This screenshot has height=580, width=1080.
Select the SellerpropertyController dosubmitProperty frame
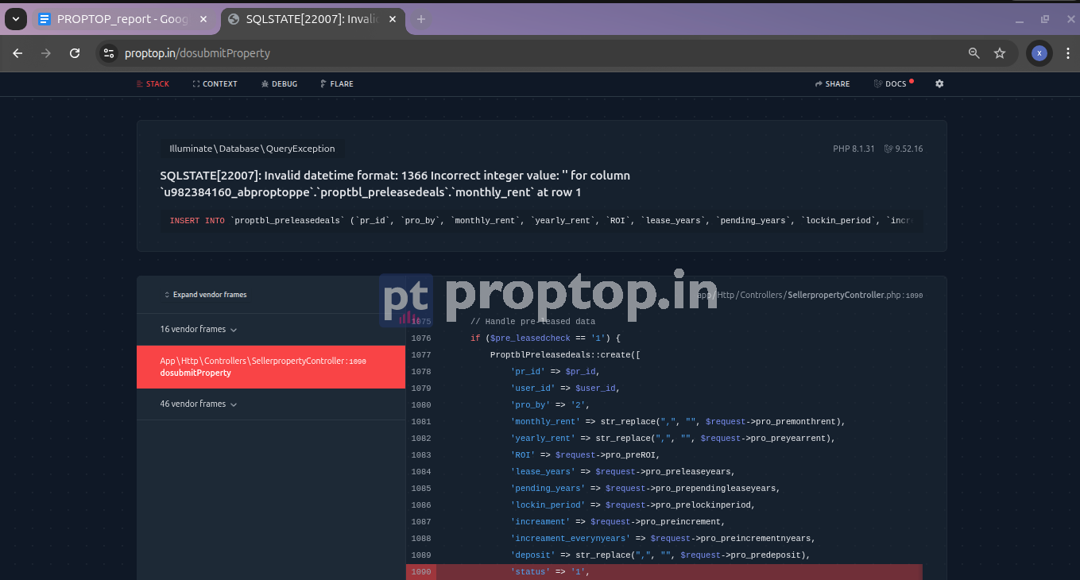[271, 367]
